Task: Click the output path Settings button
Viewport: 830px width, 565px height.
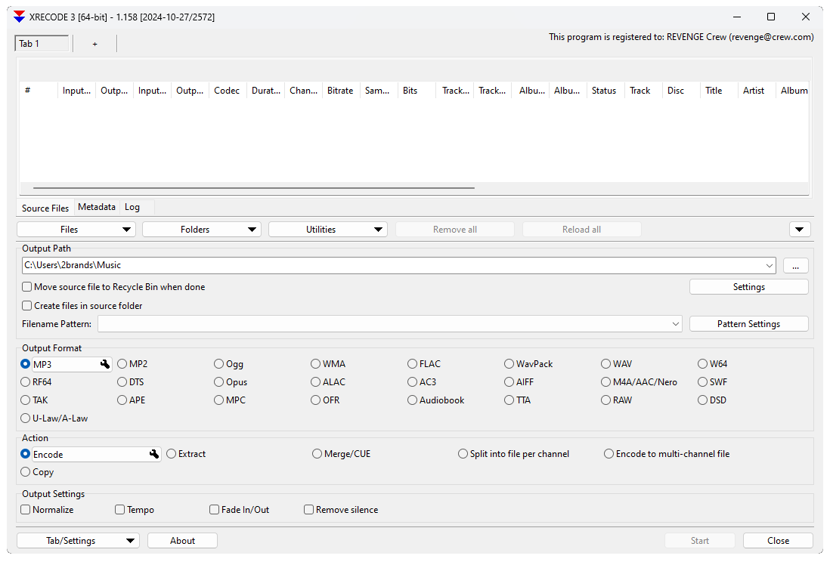Action: [x=748, y=287]
